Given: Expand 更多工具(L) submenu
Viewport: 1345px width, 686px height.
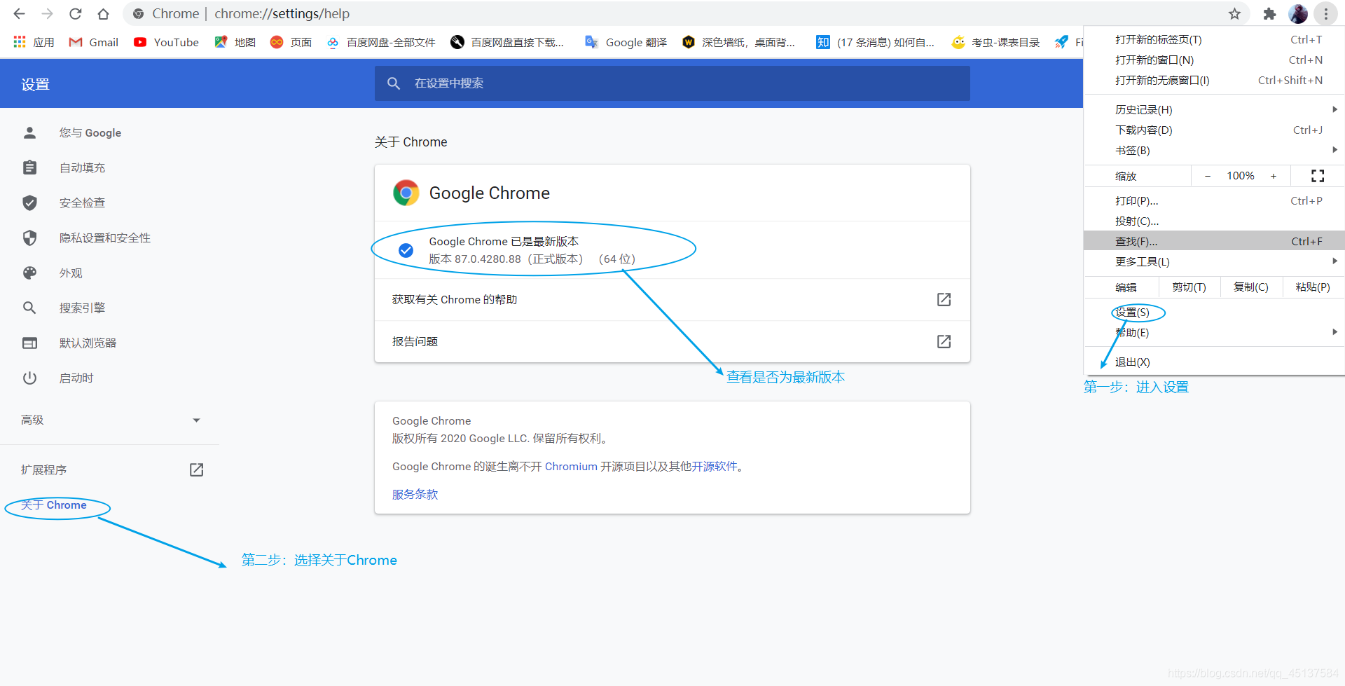Looking at the screenshot, I should (1214, 262).
